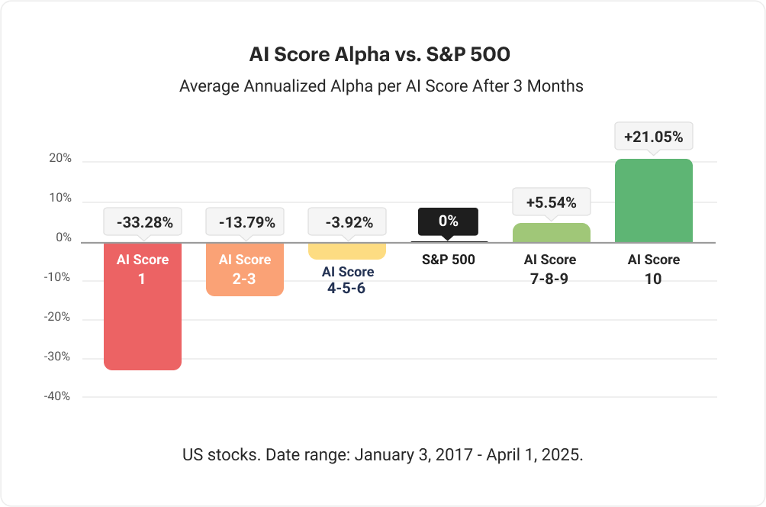Select the light green AI Score 7-8-9 bar

[550, 233]
